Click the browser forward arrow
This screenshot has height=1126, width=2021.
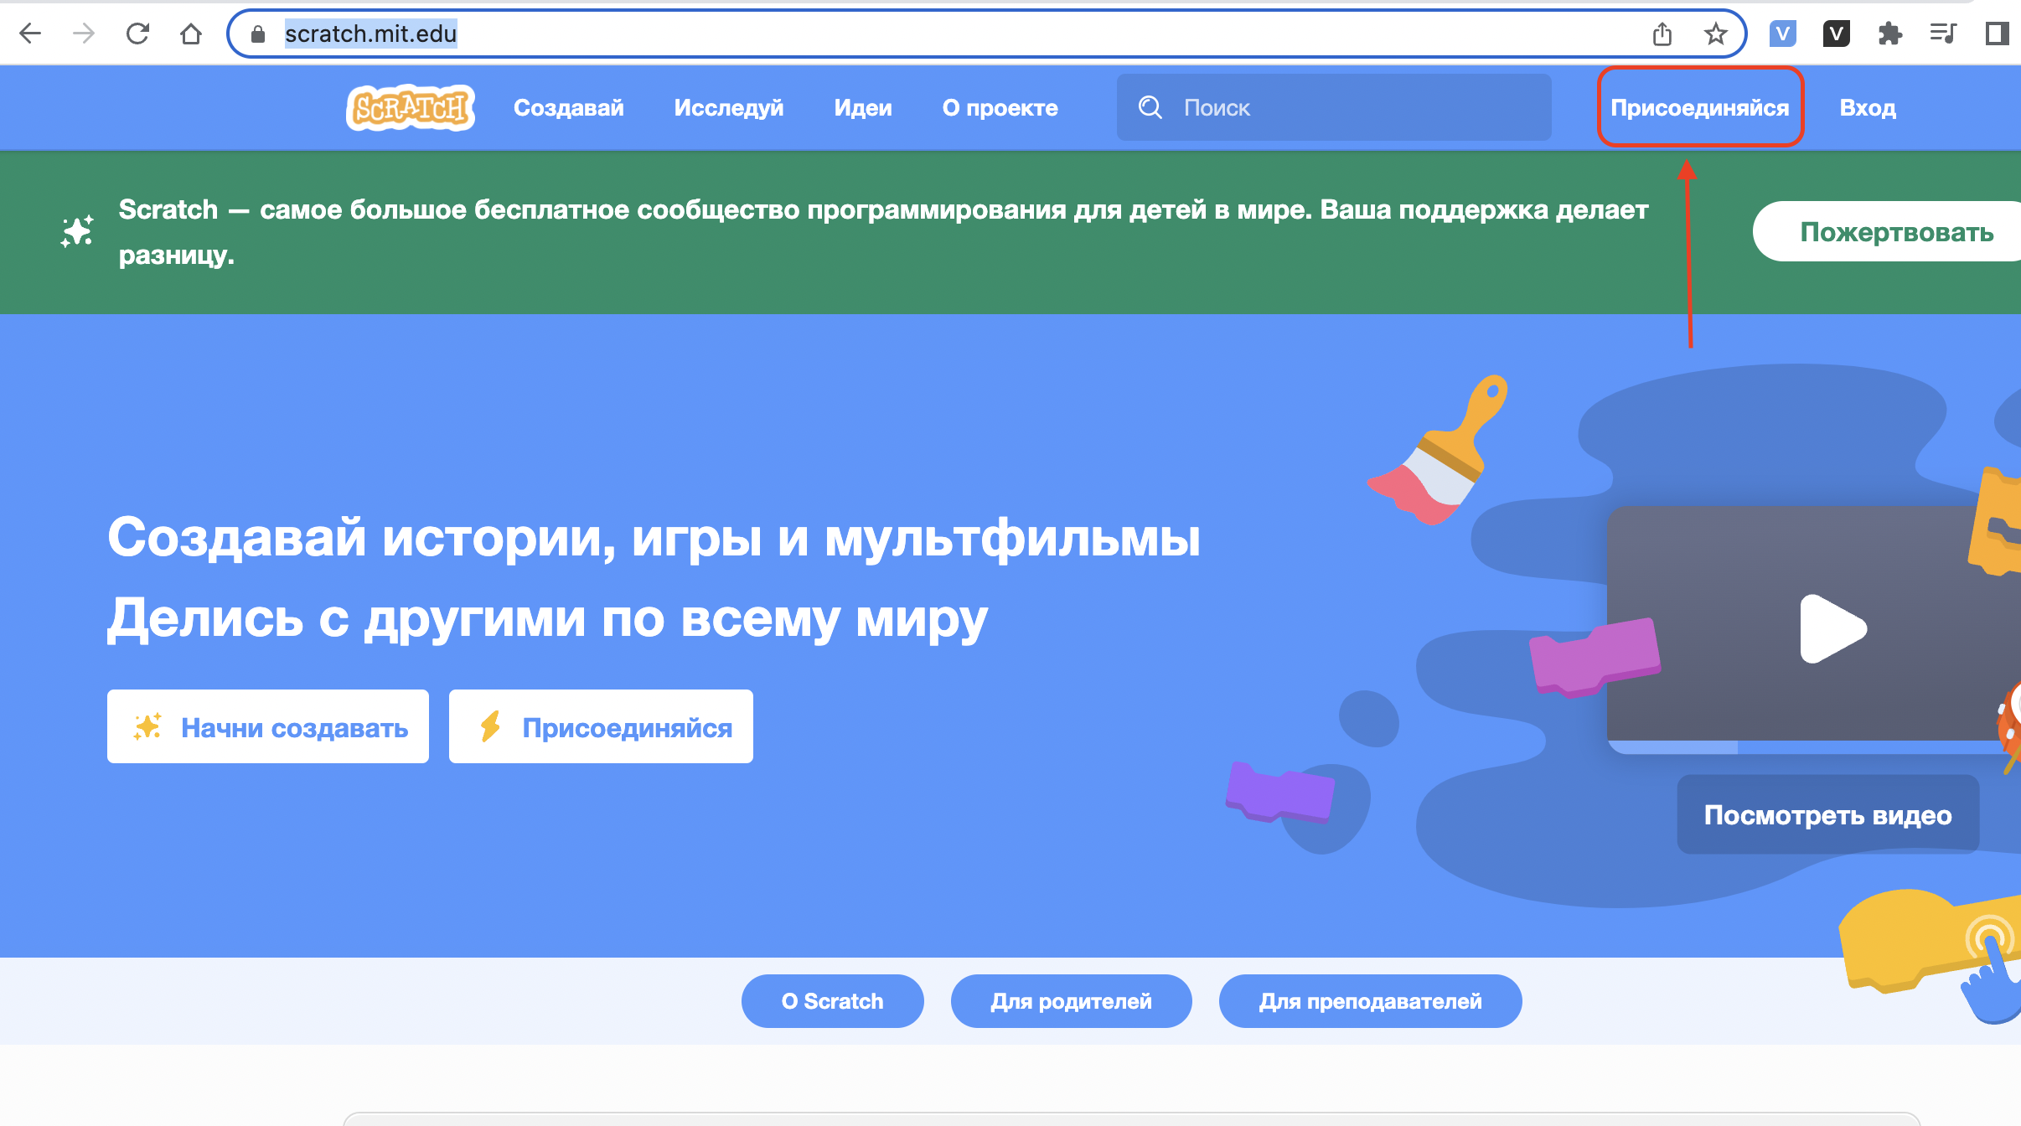(84, 34)
